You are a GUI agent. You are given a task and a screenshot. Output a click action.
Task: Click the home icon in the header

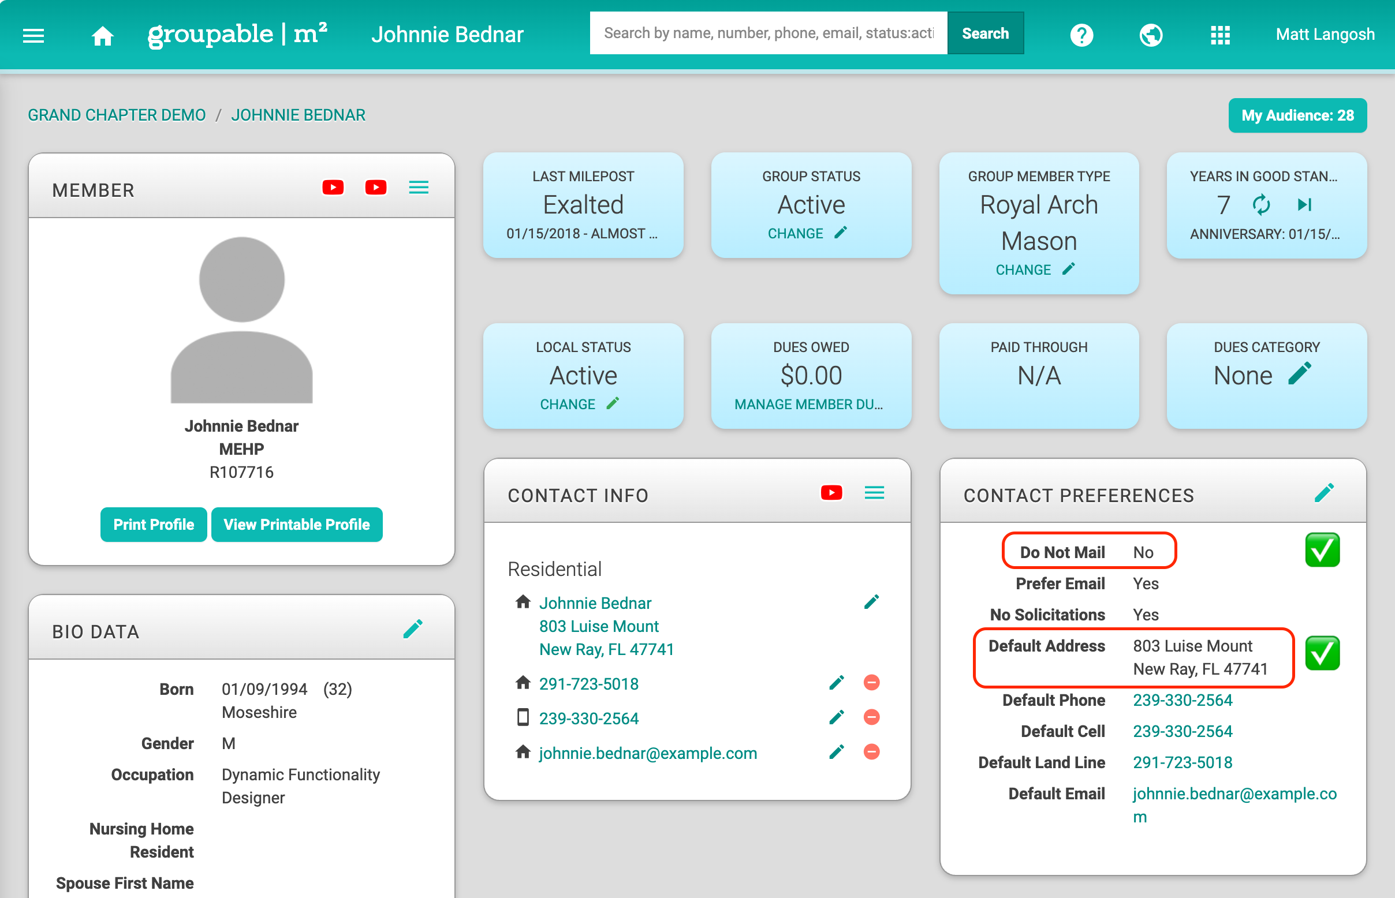[103, 35]
